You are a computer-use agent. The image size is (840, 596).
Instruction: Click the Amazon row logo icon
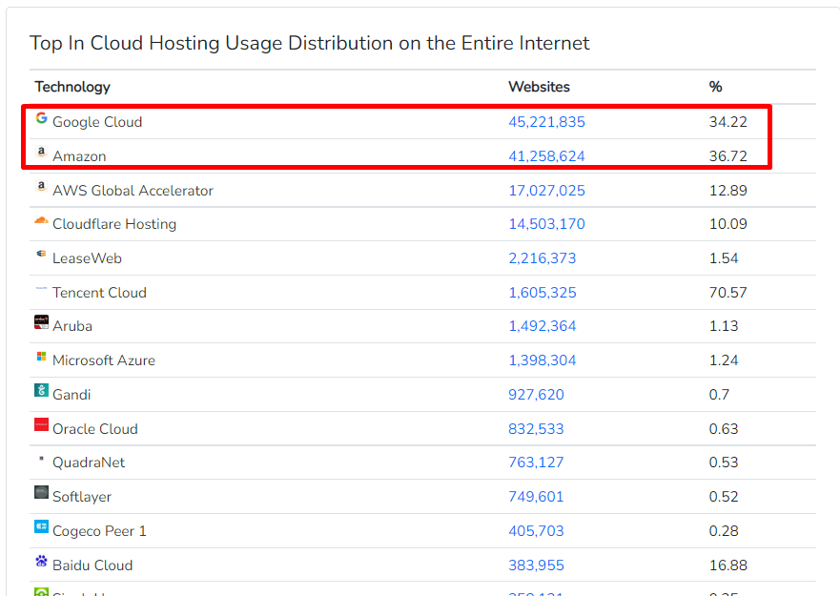[41, 153]
